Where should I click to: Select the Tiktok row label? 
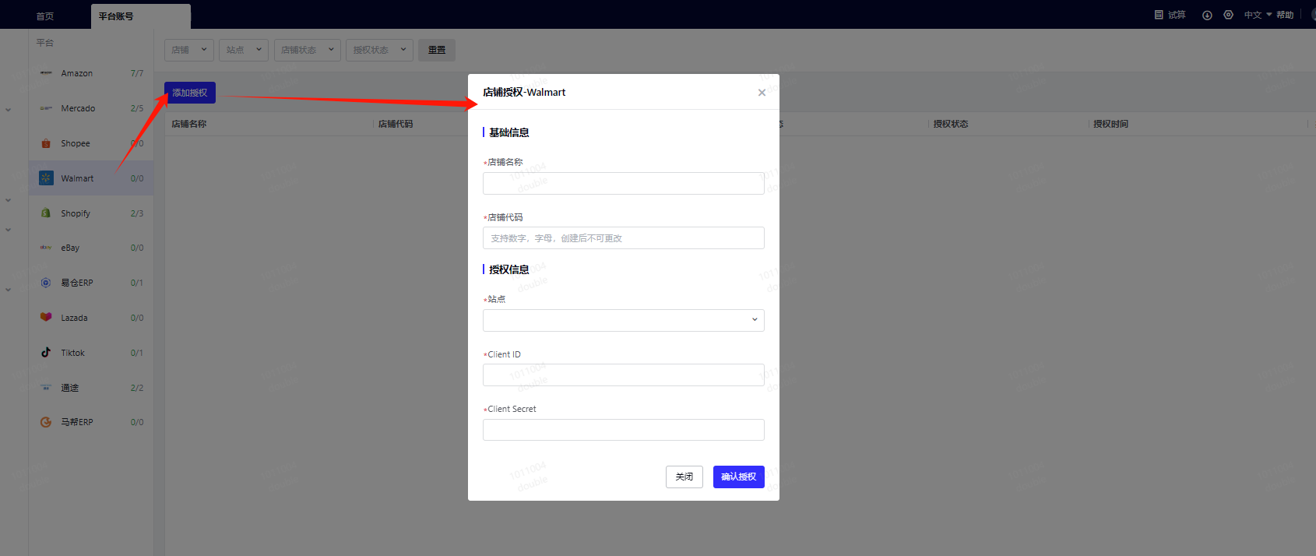click(73, 353)
